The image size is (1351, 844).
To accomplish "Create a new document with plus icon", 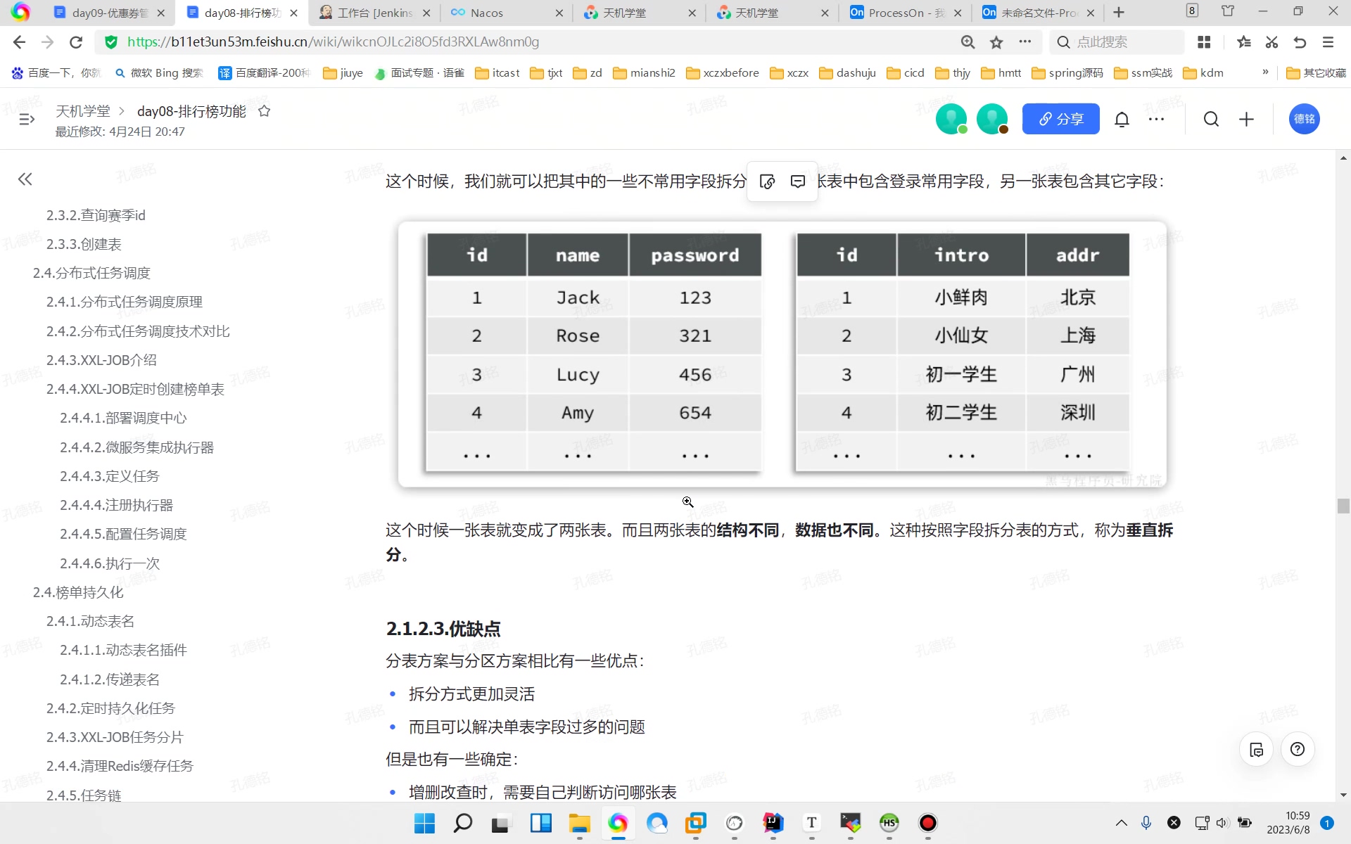I will tap(1246, 119).
